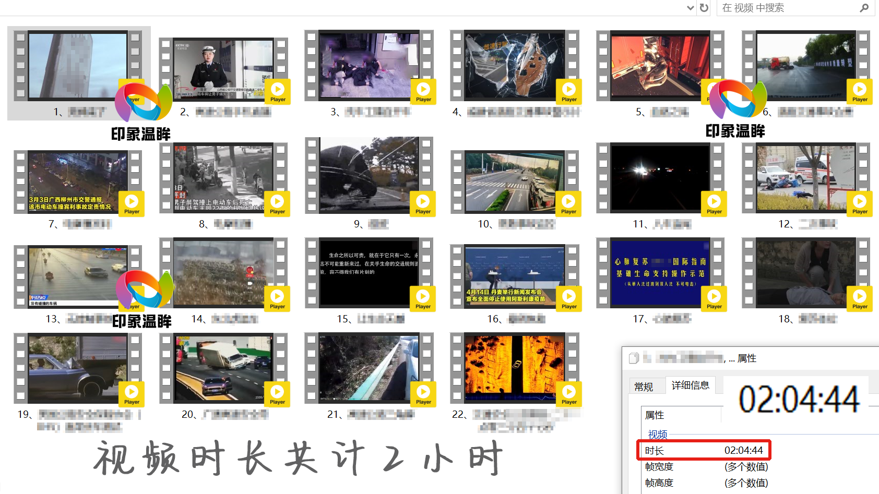The image size is (879, 494).
Task: Switch to the 常规 tab in properties
Action: [x=644, y=387]
